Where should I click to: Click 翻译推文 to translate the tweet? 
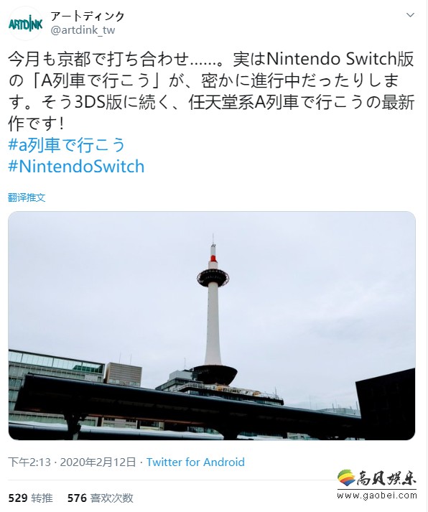pos(27,197)
